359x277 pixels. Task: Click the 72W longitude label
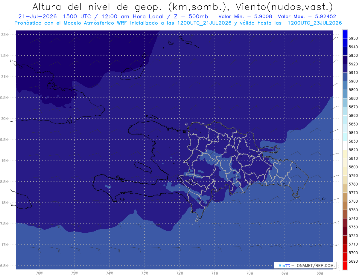(180, 273)
